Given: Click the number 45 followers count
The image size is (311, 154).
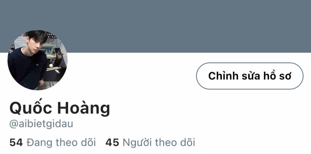Looking at the screenshot, I should [x=112, y=142].
